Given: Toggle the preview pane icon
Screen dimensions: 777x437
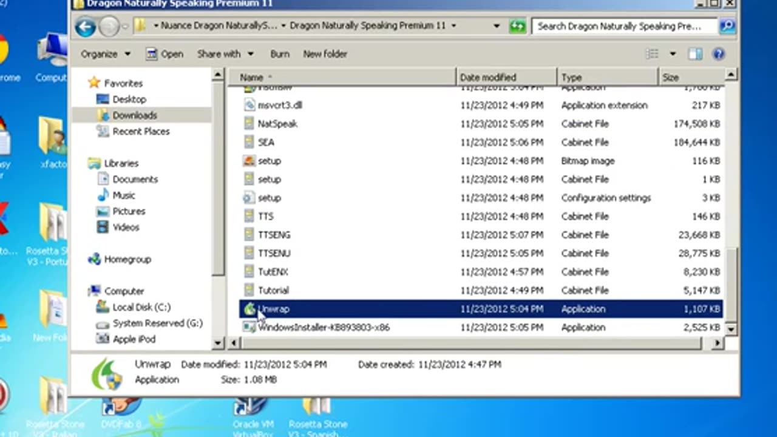Looking at the screenshot, I should tap(695, 54).
